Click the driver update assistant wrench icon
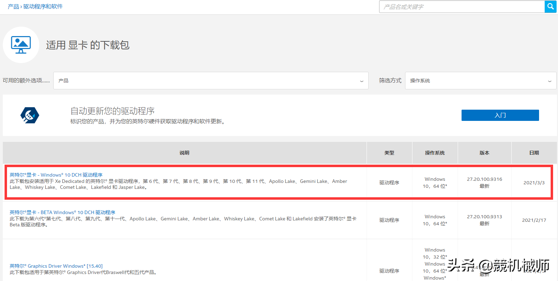The width and height of the screenshot is (558, 281). [x=30, y=115]
